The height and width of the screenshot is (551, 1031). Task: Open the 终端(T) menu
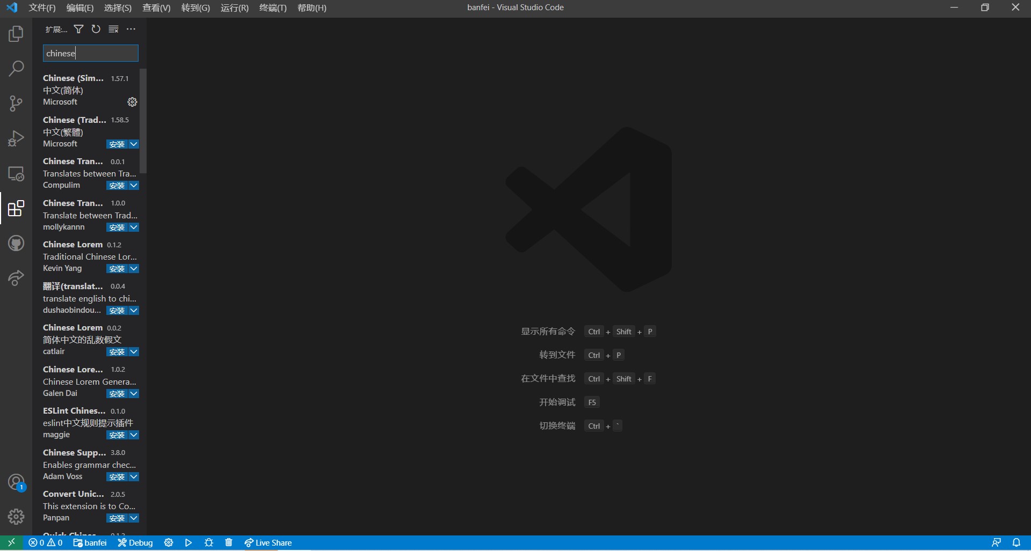coord(273,8)
